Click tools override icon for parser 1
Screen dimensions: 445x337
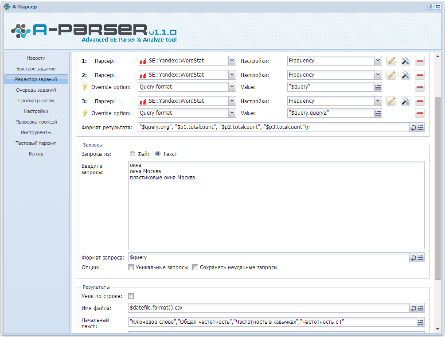405,61
